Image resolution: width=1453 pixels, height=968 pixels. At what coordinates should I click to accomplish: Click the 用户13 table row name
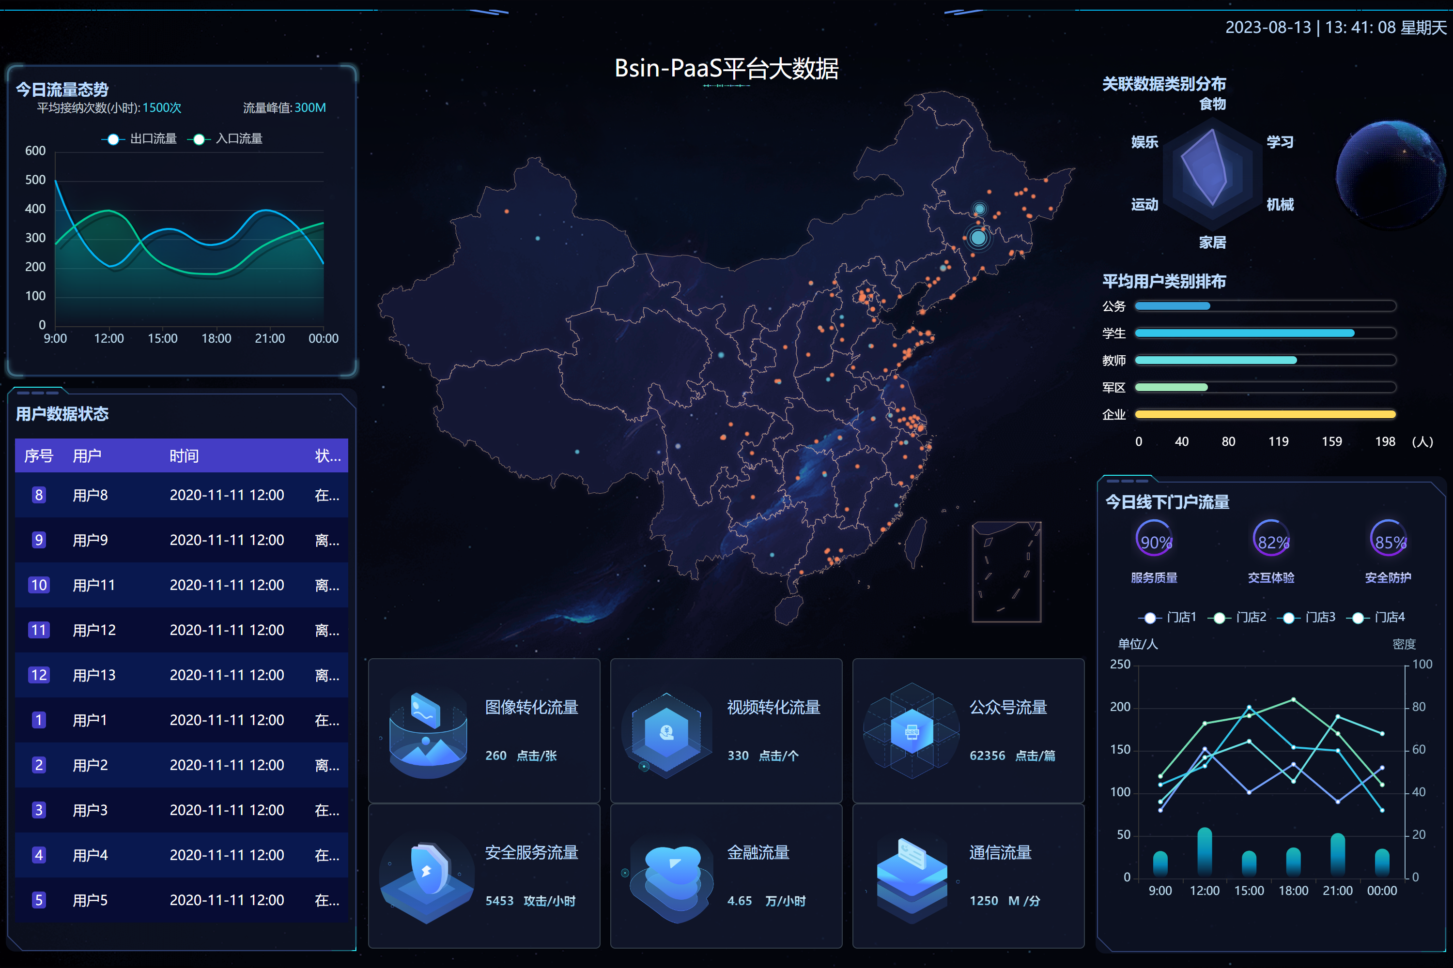94,675
